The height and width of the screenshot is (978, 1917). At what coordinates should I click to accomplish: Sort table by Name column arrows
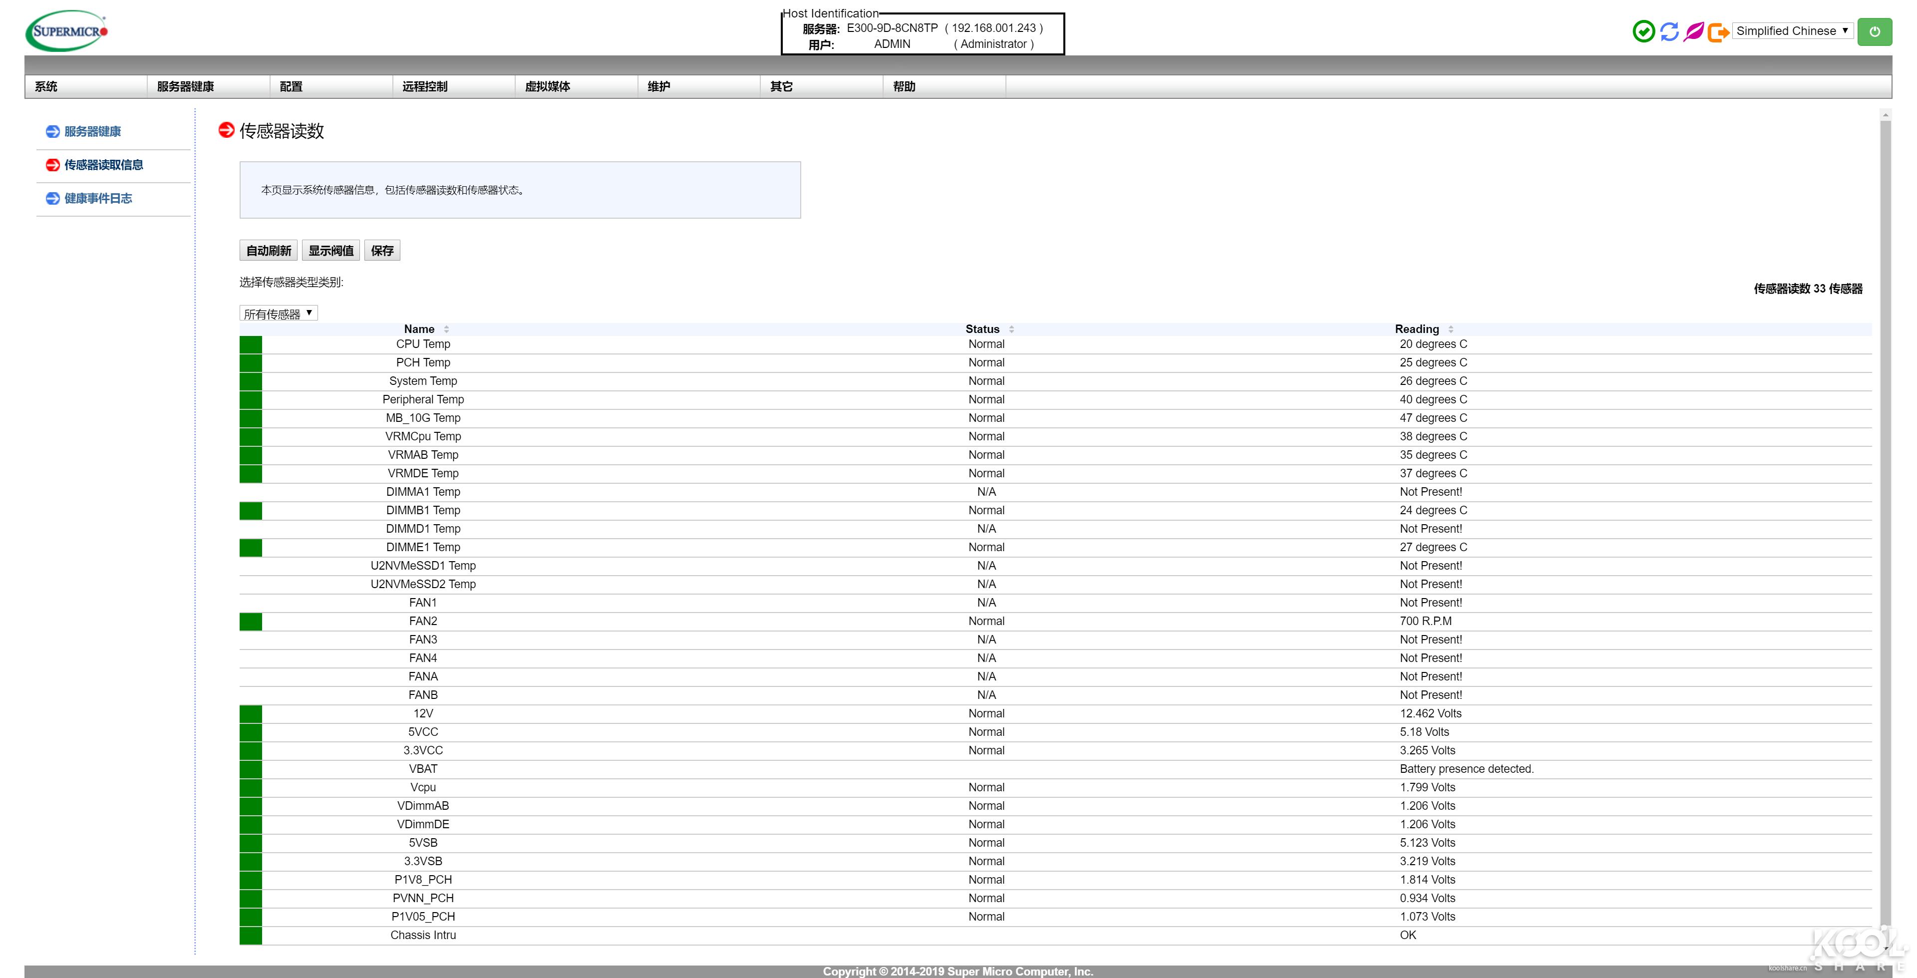[446, 329]
